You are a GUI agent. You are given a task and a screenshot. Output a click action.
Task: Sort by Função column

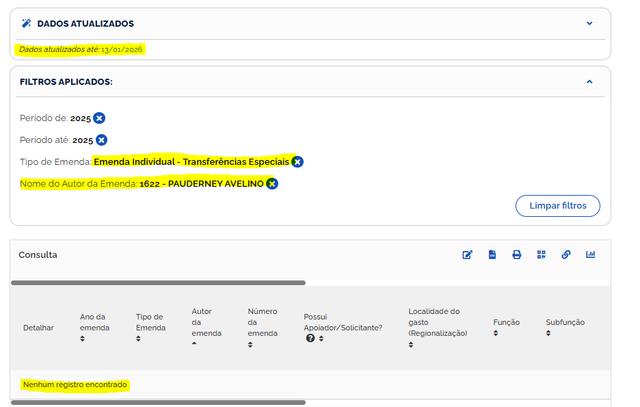click(x=496, y=333)
